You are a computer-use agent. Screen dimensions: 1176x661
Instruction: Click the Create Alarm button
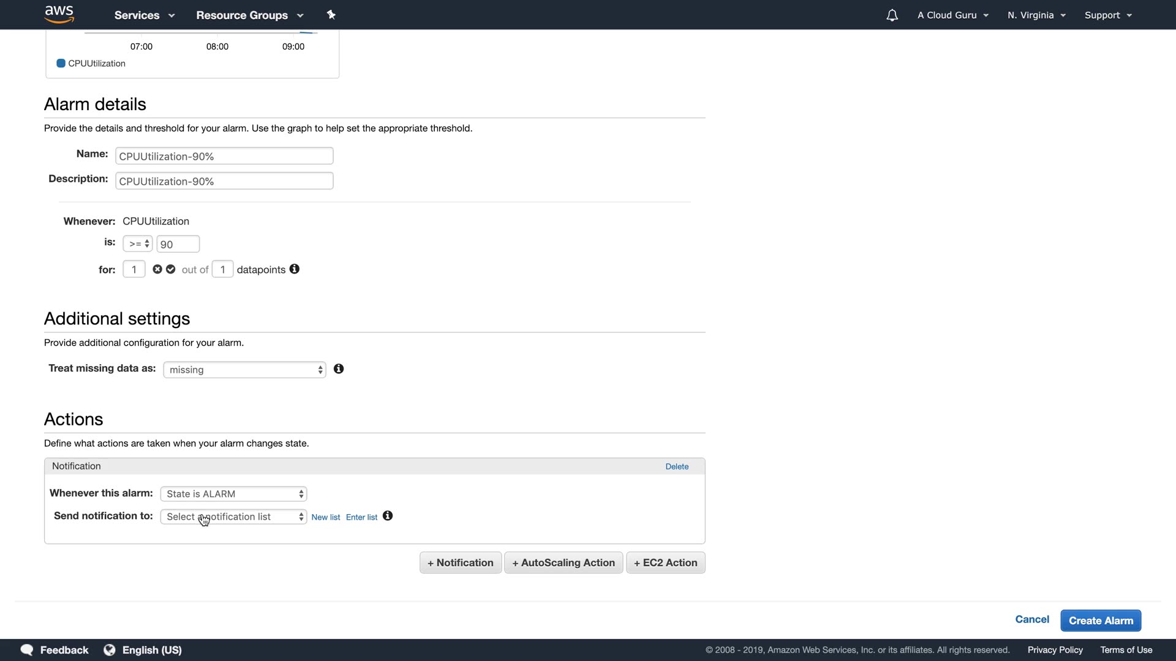(1101, 621)
